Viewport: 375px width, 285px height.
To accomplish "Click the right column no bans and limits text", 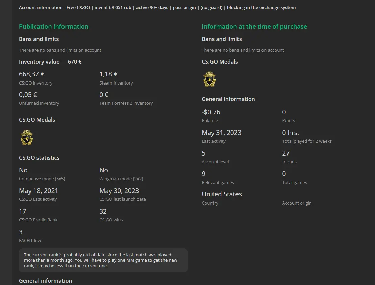I will (x=243, y=50).
